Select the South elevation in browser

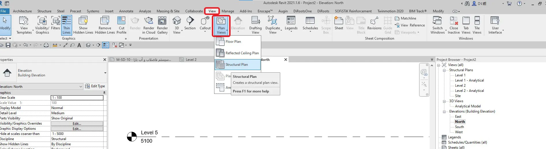point(459,127)
